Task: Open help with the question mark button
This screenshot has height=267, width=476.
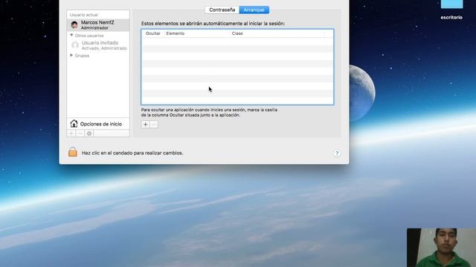Action: click(337, 154)
